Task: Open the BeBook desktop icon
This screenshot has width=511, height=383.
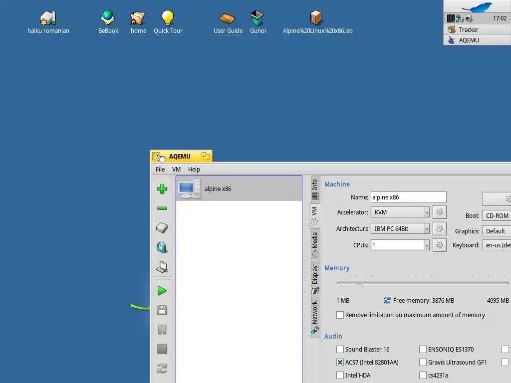Action: pos(108,22)
